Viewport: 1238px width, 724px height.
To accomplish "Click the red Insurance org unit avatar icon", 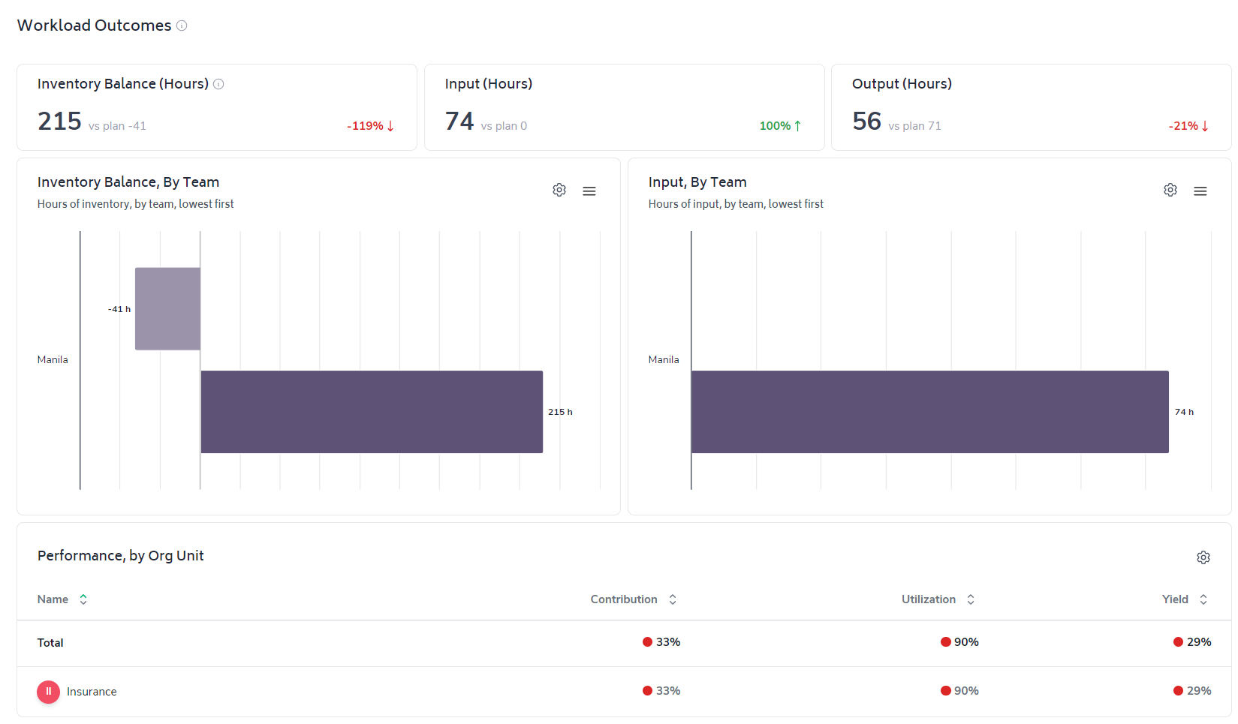I will click(49, 692).
